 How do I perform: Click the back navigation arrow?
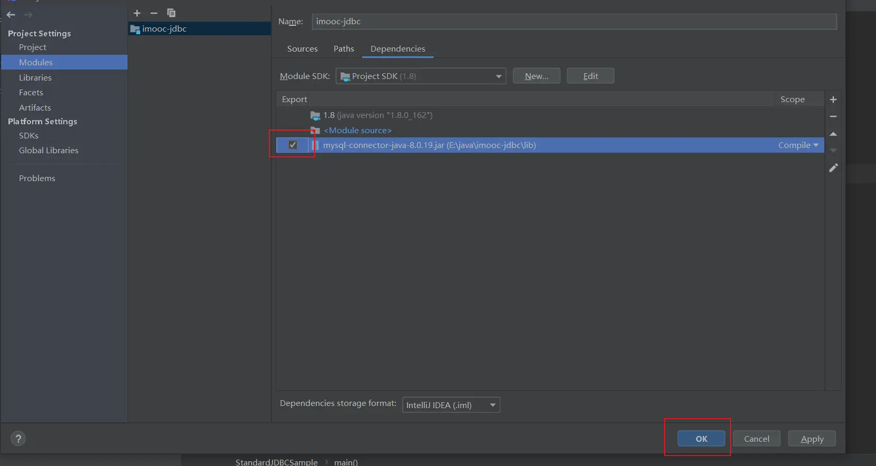pyautogui.click(x=11, y=15)
